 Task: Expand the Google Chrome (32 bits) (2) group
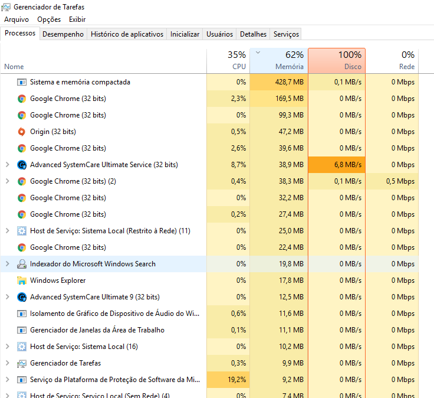pos(8,181)
